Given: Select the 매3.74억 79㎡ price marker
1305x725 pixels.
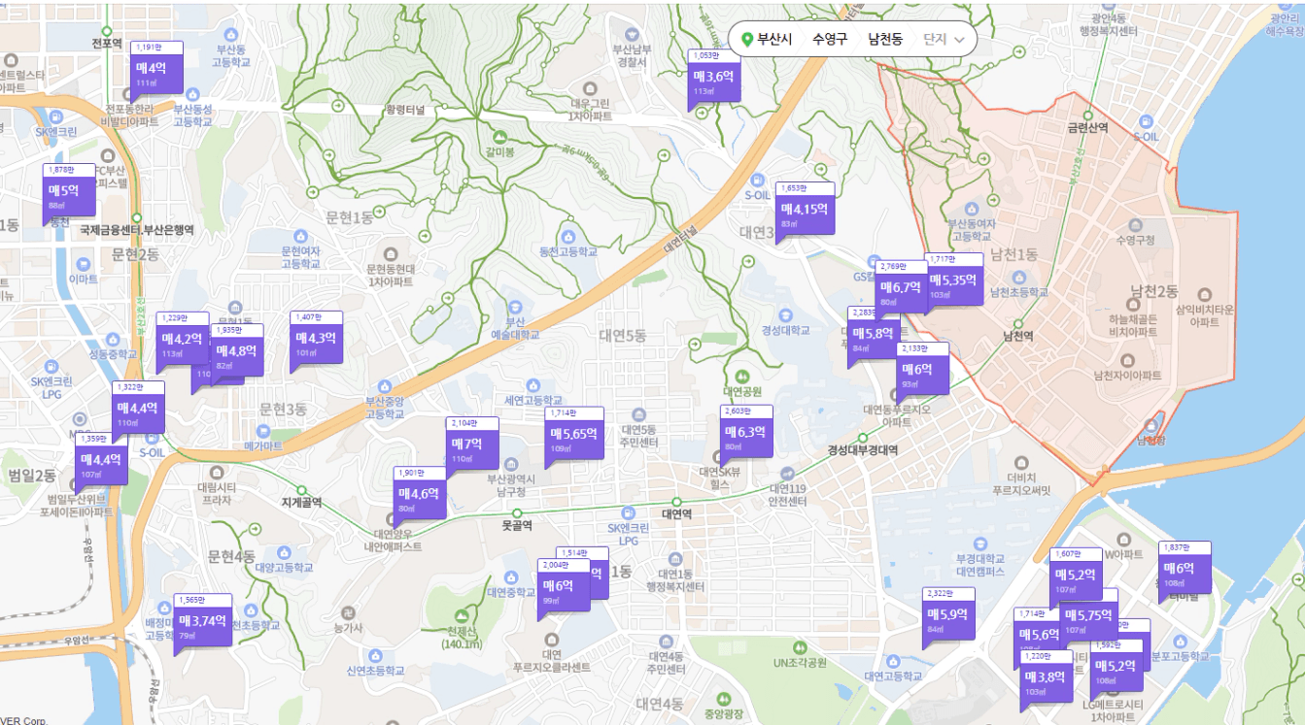Looking at the screenshot, I should click(203, 624).
